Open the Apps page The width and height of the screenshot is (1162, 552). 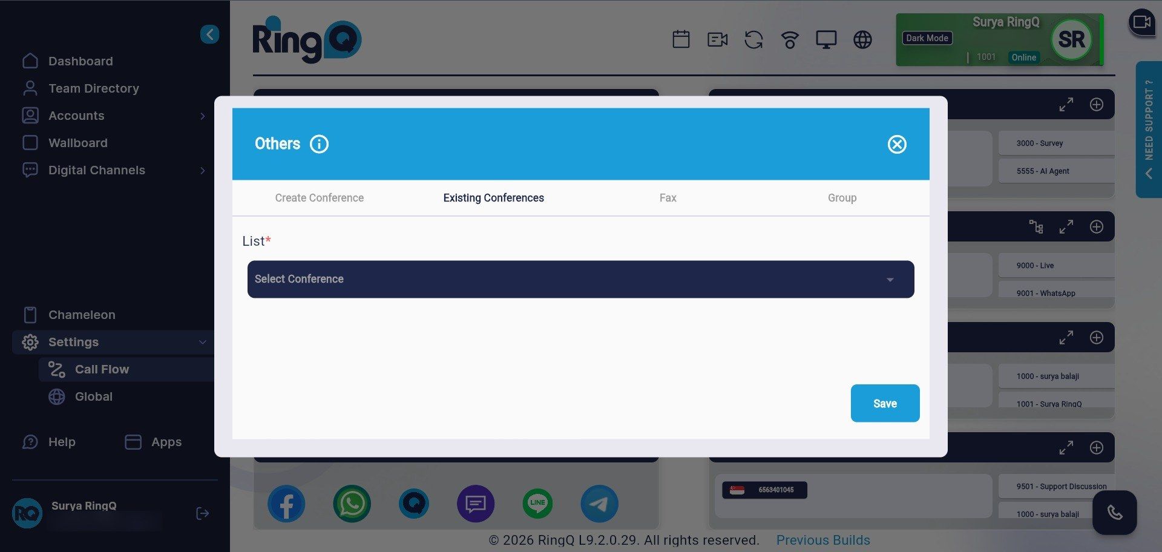(166, 442)
